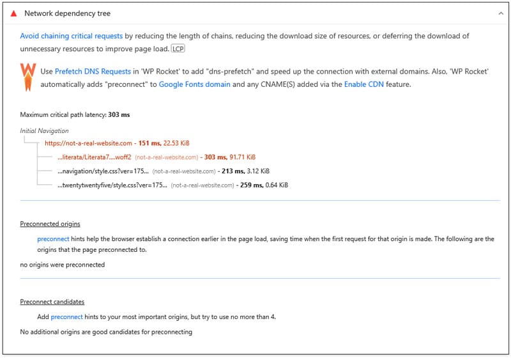Click the Preconnect candidates heading

52,302
